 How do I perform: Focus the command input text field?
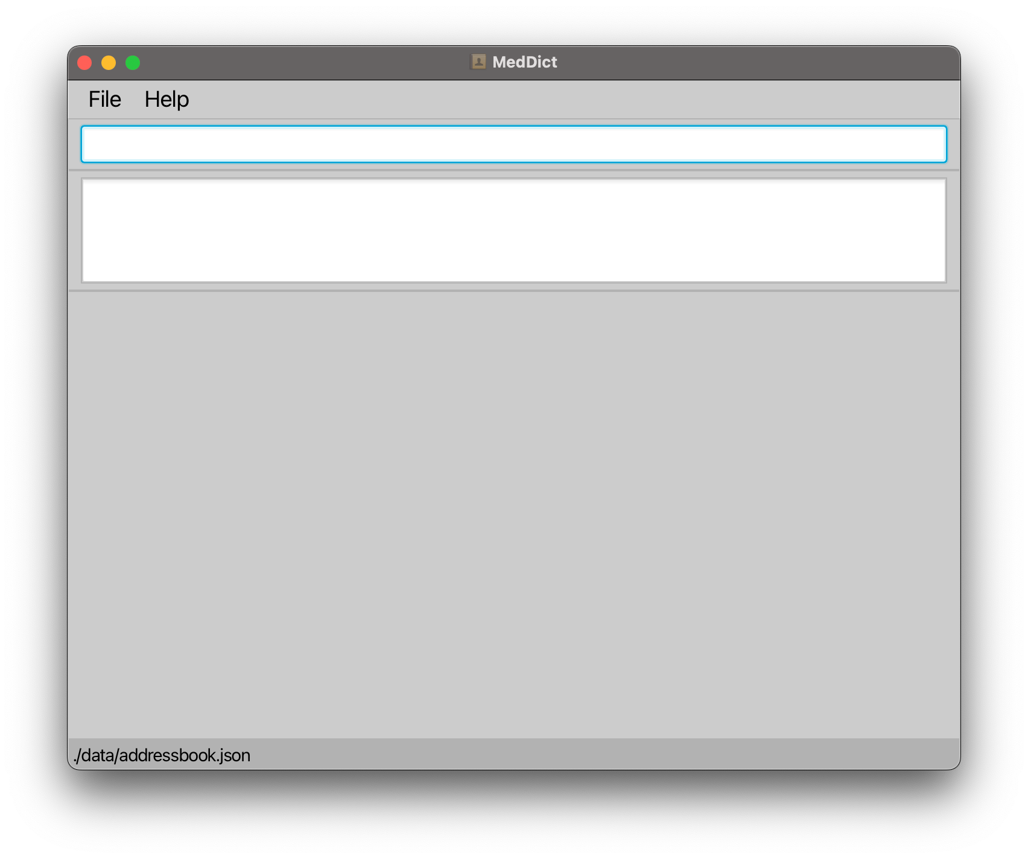pyautogui.click(x=513, y=144)
